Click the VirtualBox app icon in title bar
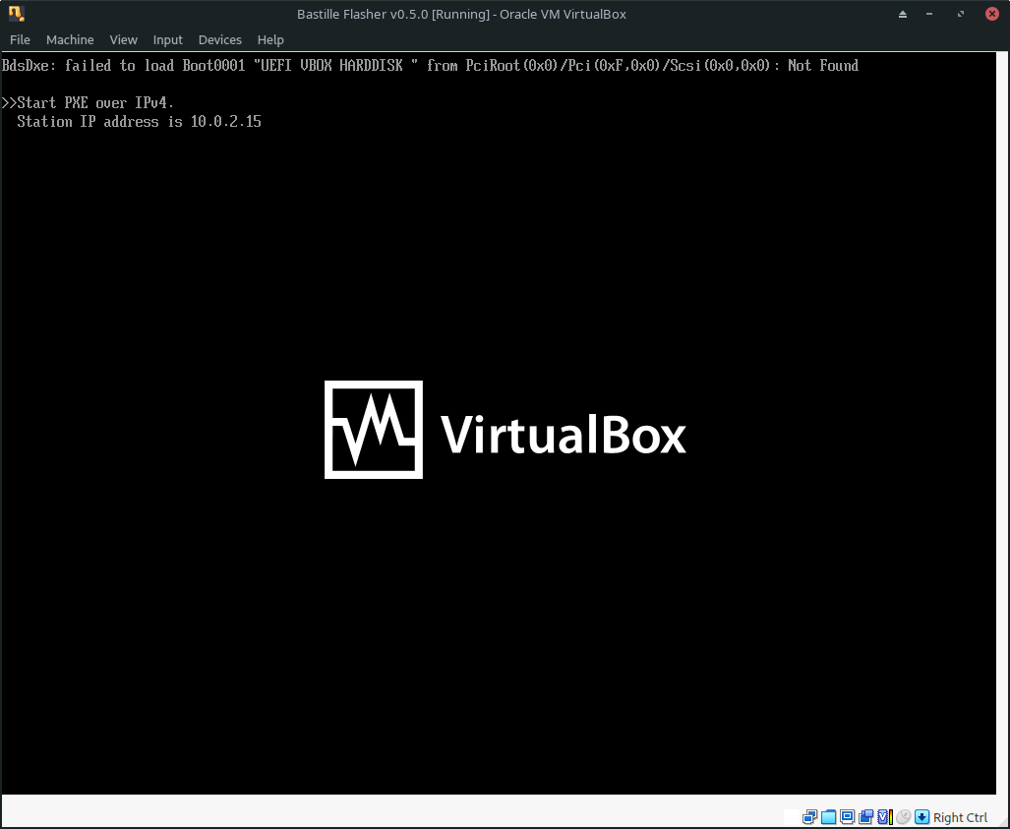 (x=16, y=14)
